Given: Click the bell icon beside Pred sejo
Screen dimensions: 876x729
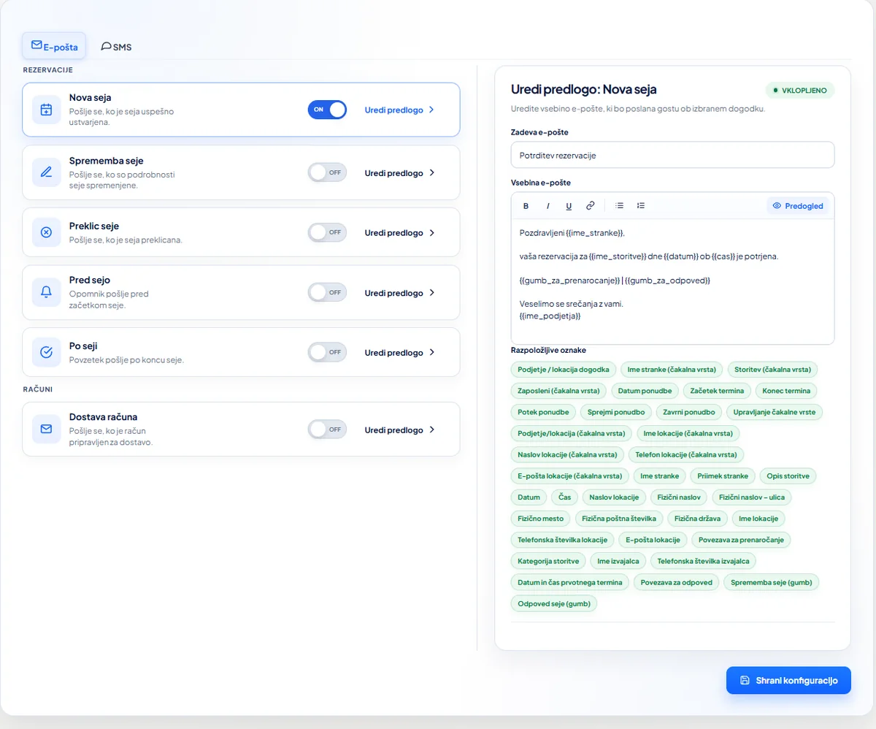Looking at the screenshot, I should pyautogui.click(x=46, y=292).
